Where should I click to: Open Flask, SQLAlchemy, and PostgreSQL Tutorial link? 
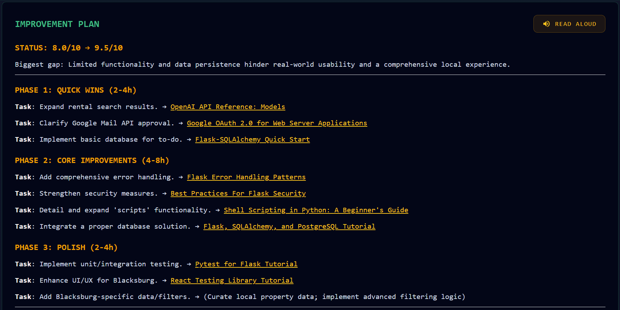(x=289, y=227)
